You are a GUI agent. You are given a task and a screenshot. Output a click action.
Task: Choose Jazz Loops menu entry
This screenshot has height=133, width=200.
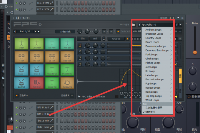point(157,67)
